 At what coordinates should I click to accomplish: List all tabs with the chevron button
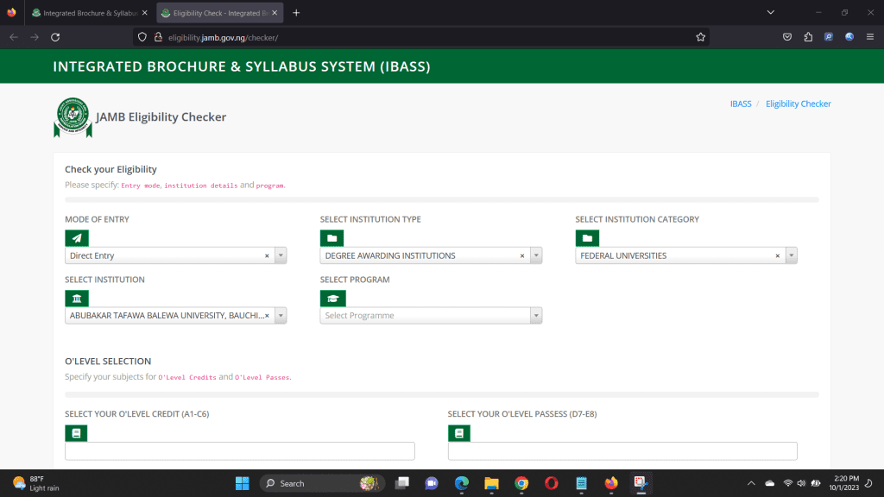point(770,12)
